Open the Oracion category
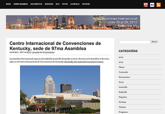Viewport: 165px width, 114px height. pyautogui.click(x=122, y=107)
